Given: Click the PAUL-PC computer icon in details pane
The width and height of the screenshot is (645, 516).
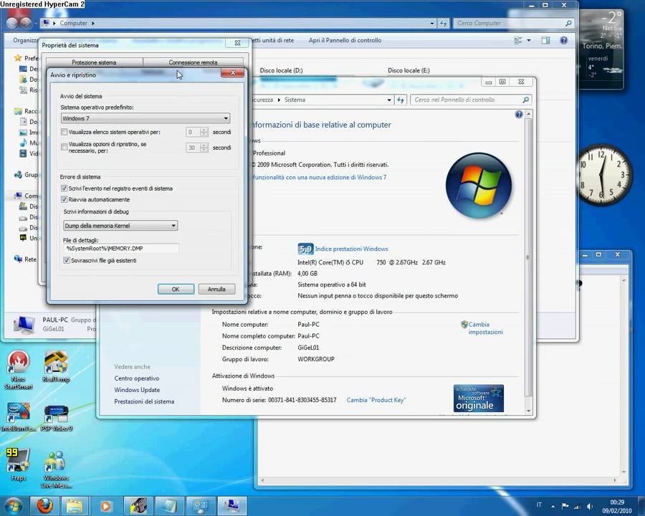Looking at the screenshot, I should pos(24,324).
